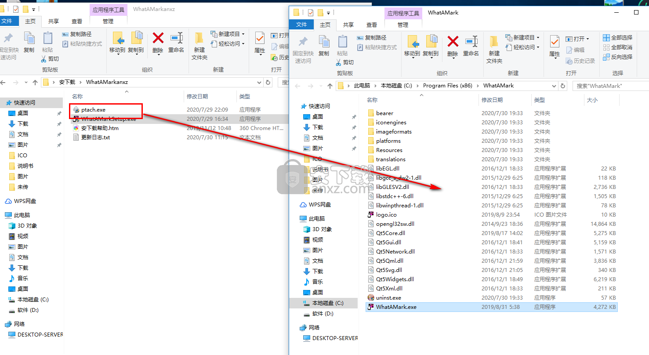This screenshot has width=649, height=355.
Task: Expand address dropdown in WhatAMarkanxz window
Action: coord(258,82)
